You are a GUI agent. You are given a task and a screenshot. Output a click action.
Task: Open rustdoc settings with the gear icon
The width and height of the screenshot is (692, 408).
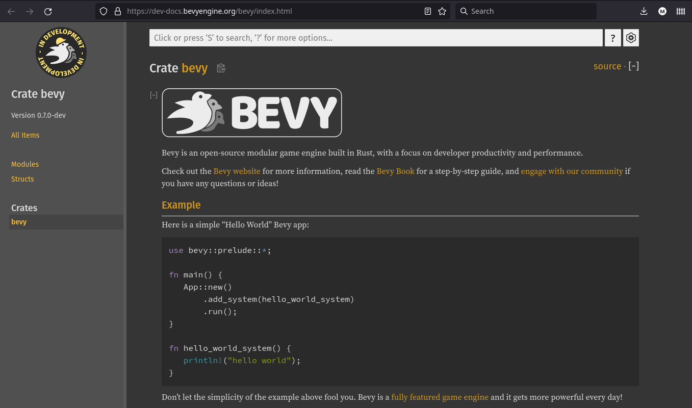[631, 37]
